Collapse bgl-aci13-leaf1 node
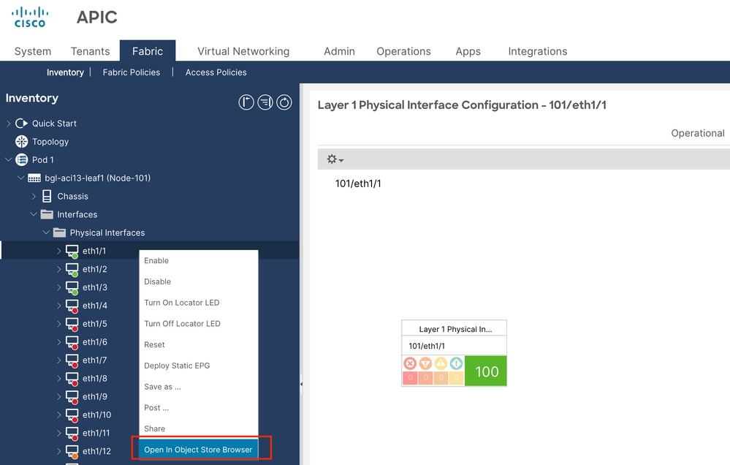Image resolution: width=730 pixels, height=465 pixels. (x=21, y=178)
